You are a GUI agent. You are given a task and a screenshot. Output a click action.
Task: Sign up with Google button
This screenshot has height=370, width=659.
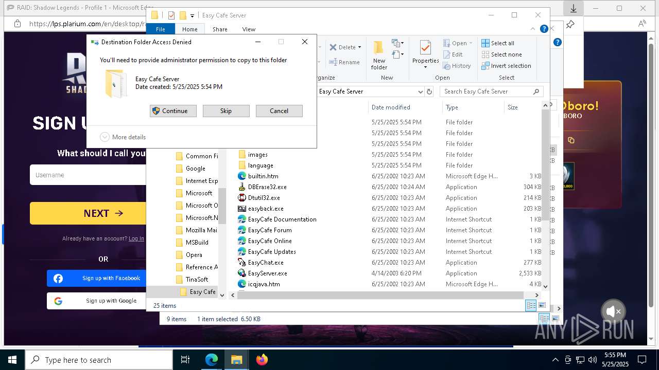point(97,301)
